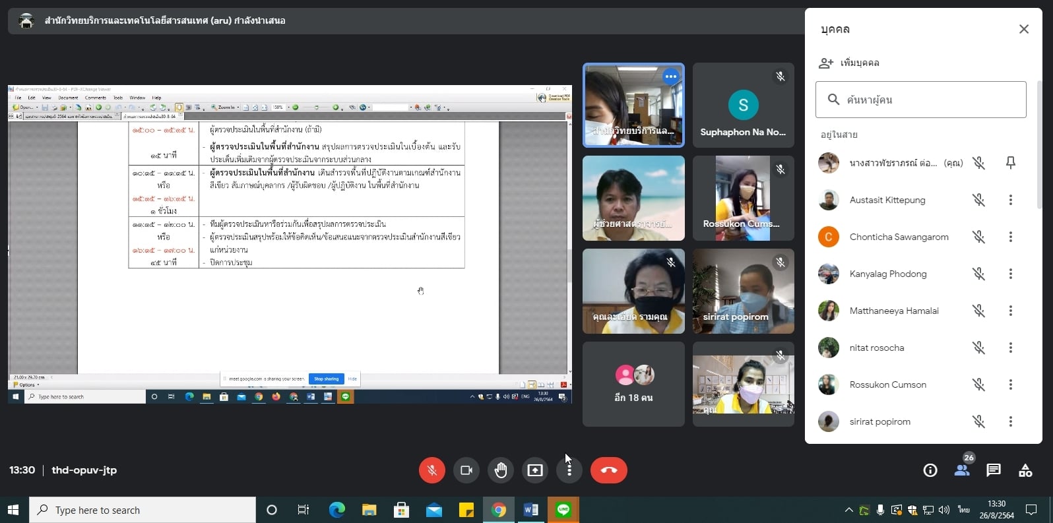Open Microsoft Store from the taskbar
Screen dimensions: 1053x523
pyautogui.click(x=401, y=510)
